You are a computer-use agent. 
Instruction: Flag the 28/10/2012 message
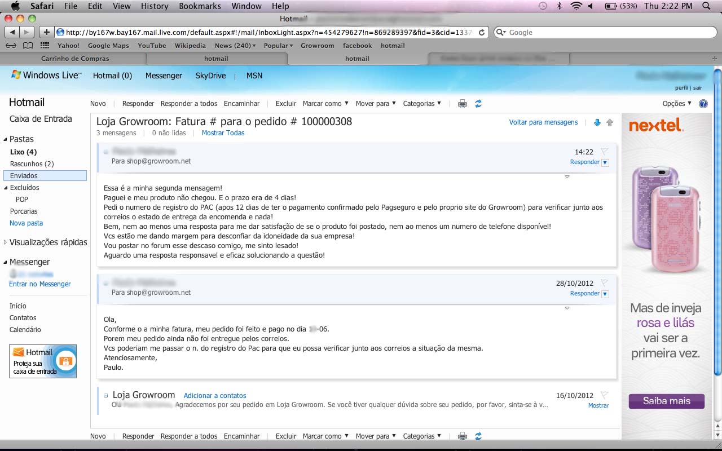(x=604, y=282)
